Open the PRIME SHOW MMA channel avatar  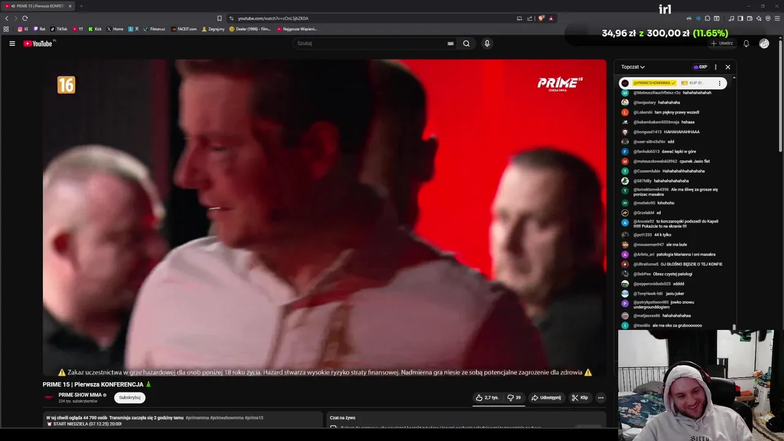[49, 398]
